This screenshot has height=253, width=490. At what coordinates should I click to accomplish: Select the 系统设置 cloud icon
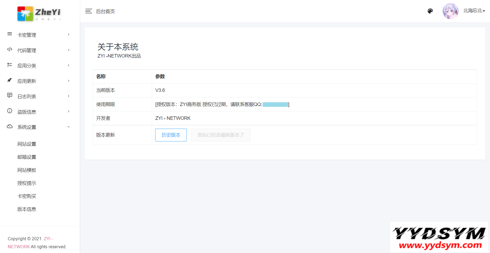10,127
